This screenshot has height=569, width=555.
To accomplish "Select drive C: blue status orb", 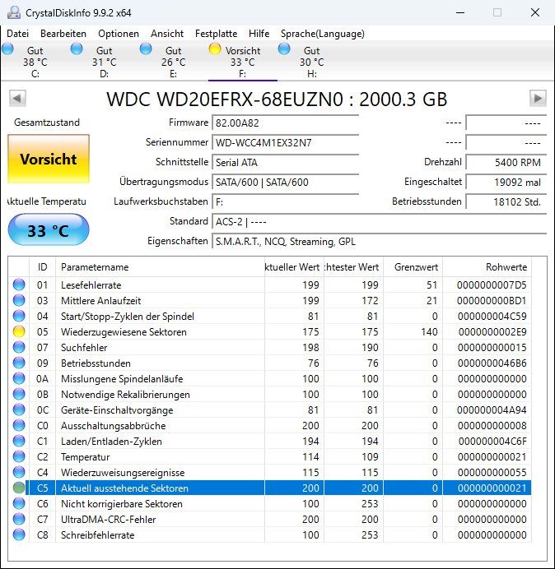I will 7,49.
